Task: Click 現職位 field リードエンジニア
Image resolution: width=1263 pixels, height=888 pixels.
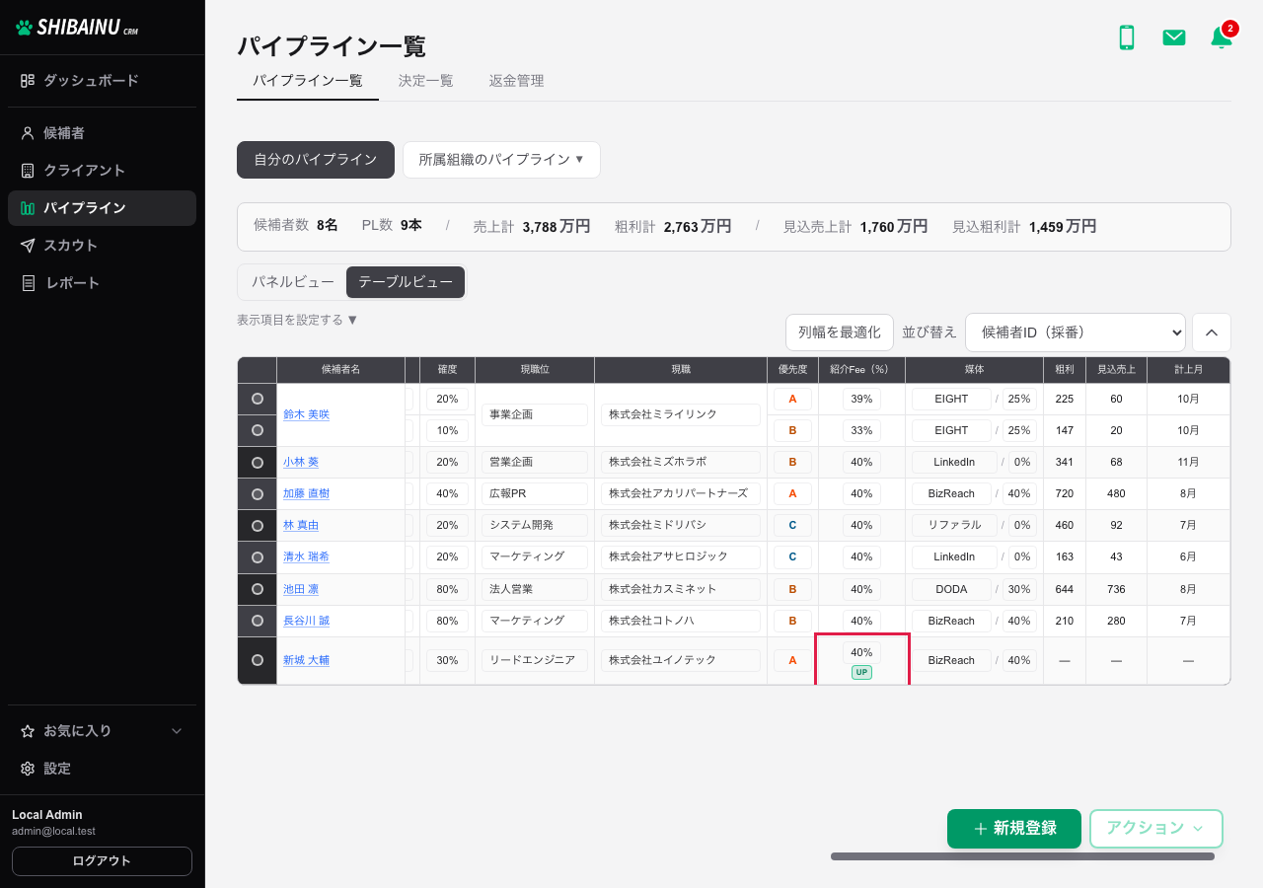Action: (535, 660)
